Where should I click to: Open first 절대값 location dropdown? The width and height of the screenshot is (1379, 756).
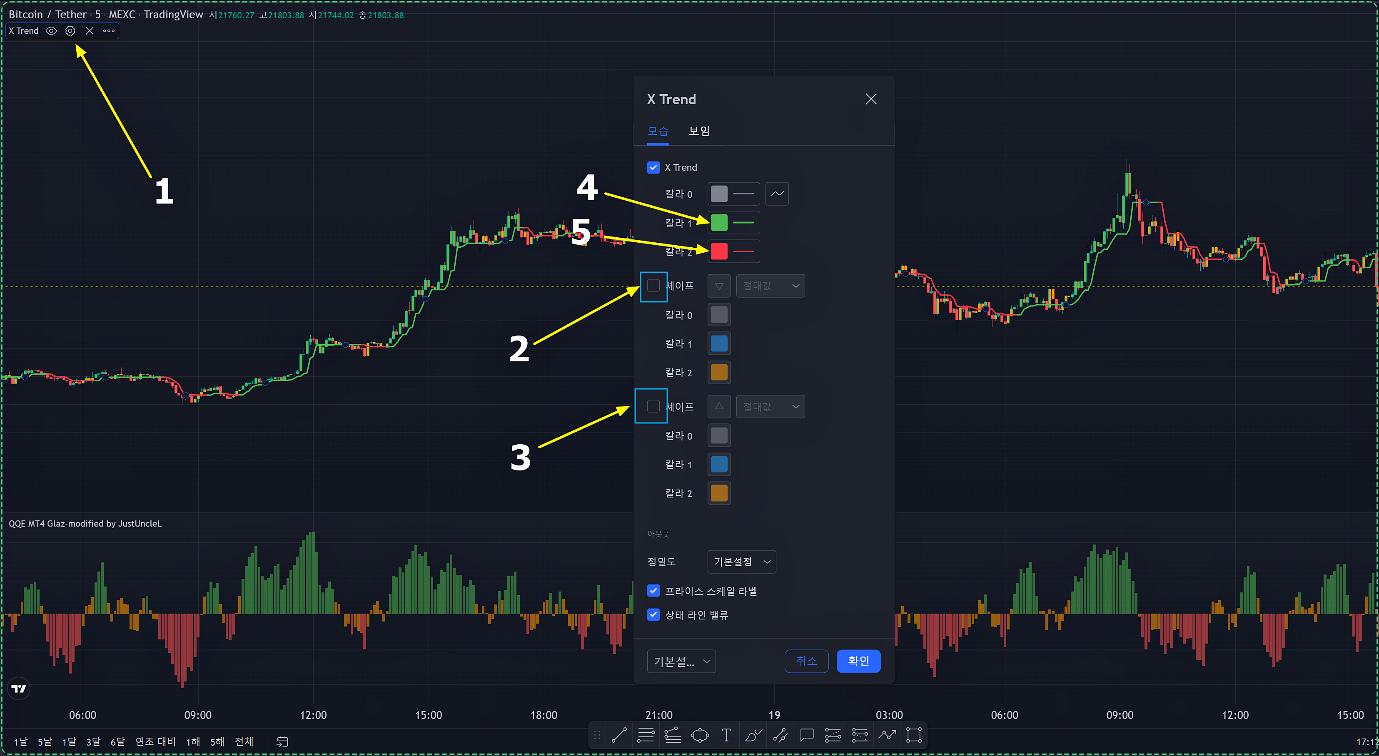[x=771, y=286]
